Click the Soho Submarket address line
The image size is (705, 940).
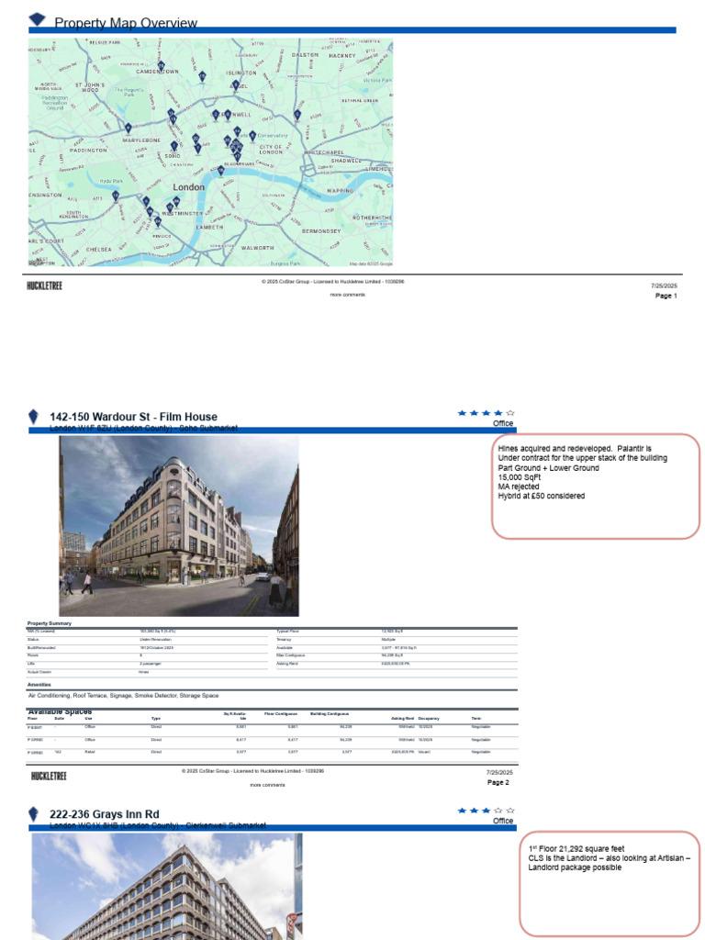[143, 428]
